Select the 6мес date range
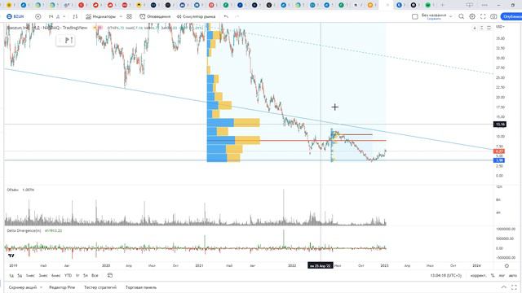 [x=56, y=275]
